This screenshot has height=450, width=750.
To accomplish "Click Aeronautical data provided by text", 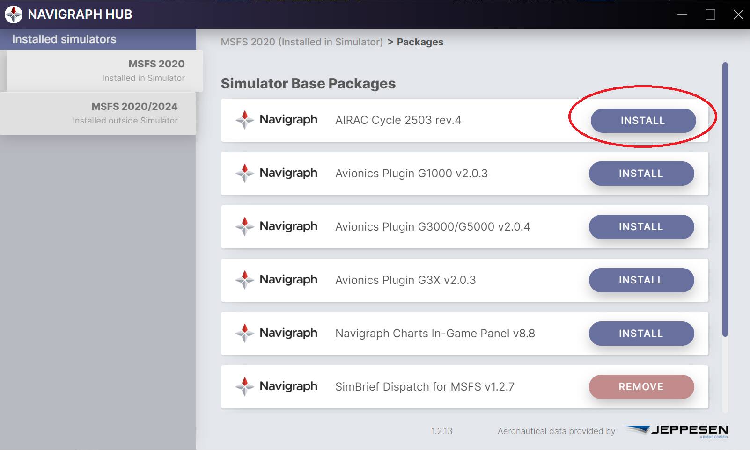I will (x=556, y=431).
